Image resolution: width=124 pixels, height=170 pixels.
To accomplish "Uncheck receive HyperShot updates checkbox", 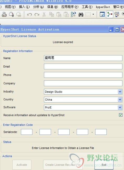I will coord(121,115).
